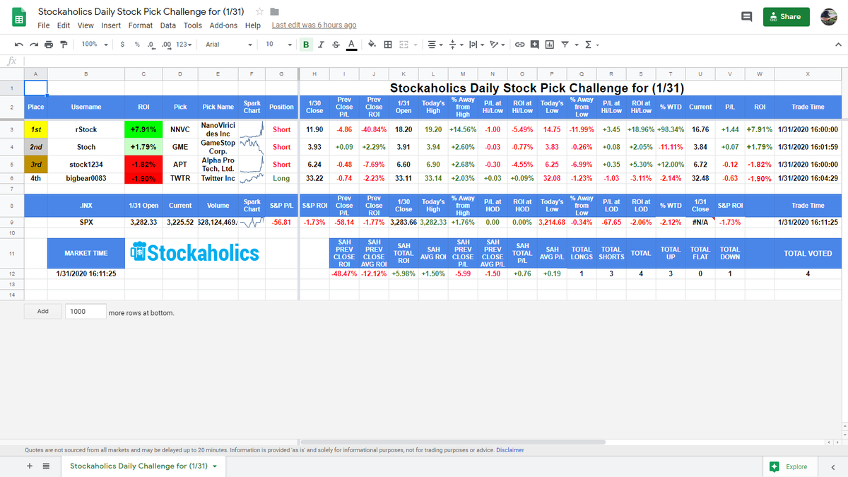848x477 pixels.
Task: Open comment history icon
Action: click(x=746, y=17)
